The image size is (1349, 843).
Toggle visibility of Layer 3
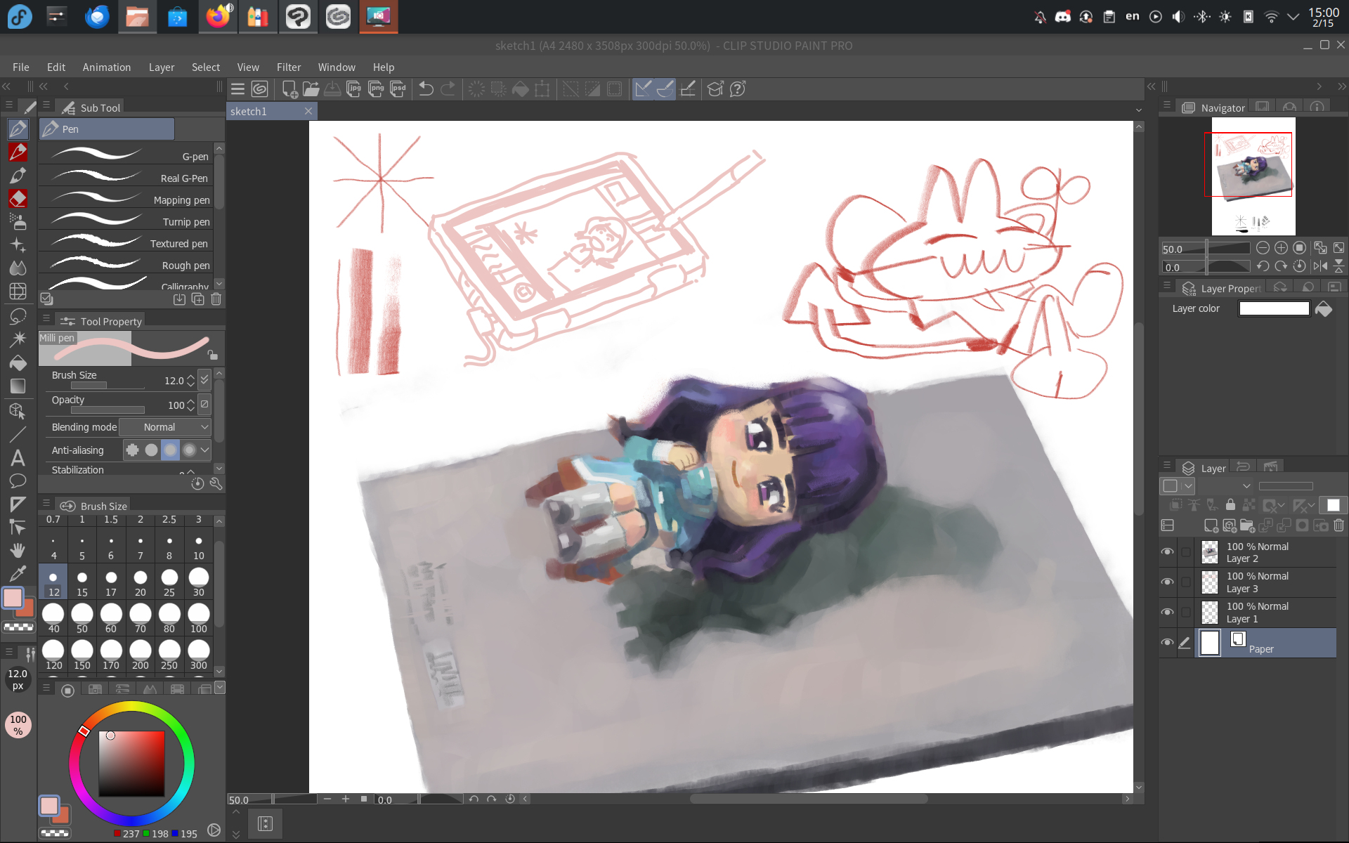[x=1167, y=582]
